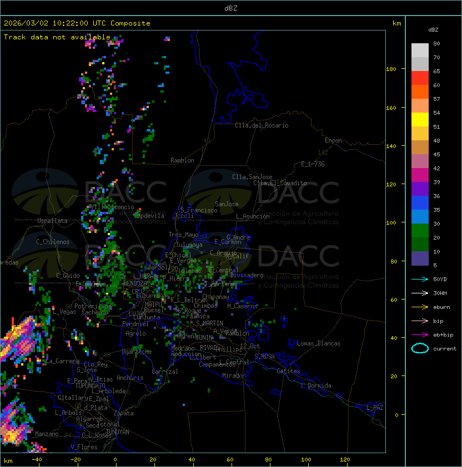Click the 'C_Chilenos' map label
Viewport: 462px width, 467px height.
[53, 242]
